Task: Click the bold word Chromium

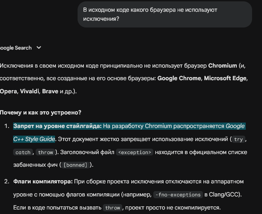Action: click(222, 66)
